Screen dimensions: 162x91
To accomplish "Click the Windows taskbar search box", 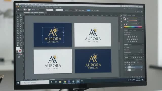I will point(35,83).
